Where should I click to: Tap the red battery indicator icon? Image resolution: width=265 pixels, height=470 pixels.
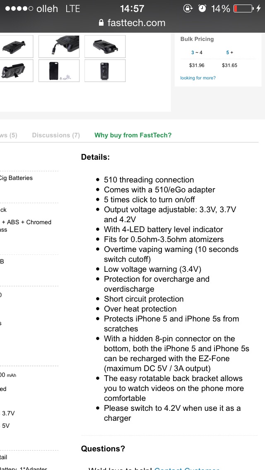click(242, 9)
